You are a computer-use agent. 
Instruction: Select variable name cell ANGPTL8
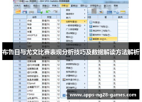tap(34, 35)
